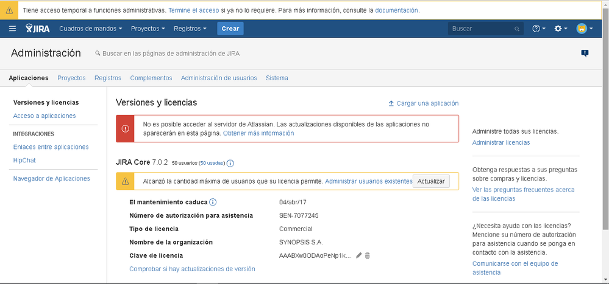Click the 04/abr/17 expiry date
This screenshot has height=284, width=609.
pos(293,202)
